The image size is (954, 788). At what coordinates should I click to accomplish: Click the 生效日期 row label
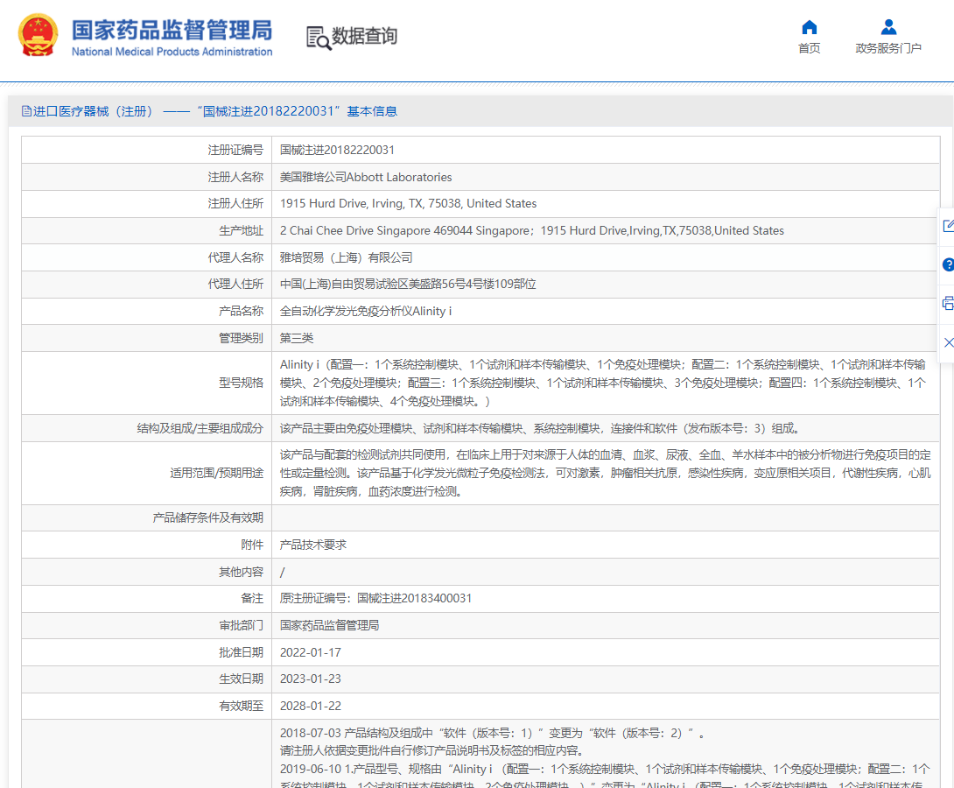[x=241, y=679]
